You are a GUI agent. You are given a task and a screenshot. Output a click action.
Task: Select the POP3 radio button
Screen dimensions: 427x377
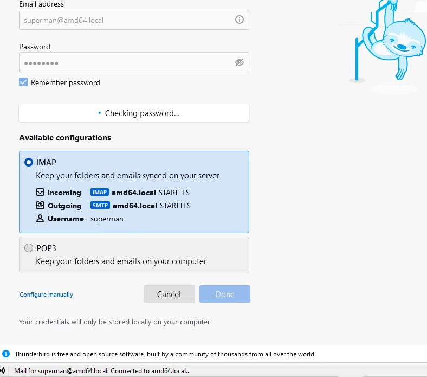[29, 248]
